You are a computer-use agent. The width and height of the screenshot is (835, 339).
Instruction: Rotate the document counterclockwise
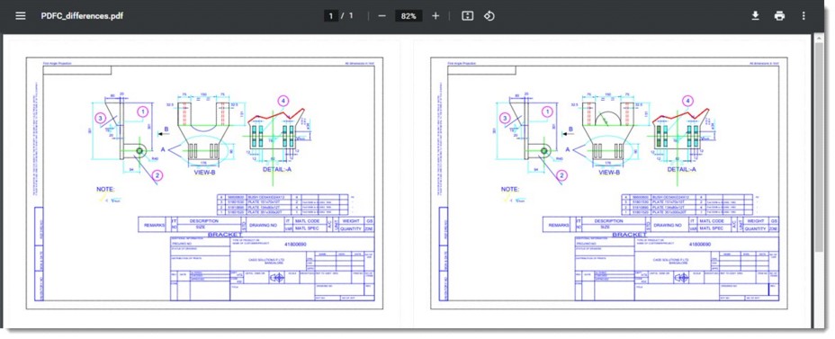(489, 16)
